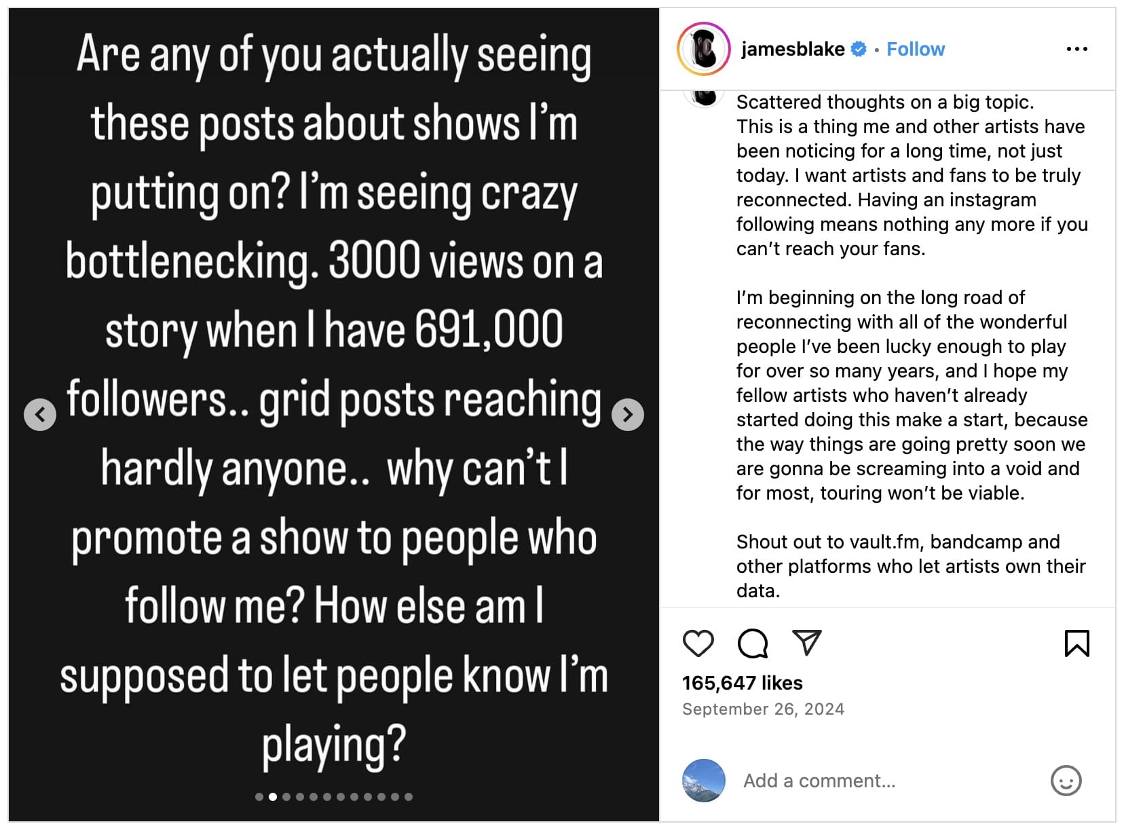
Task: Open your own avatar beside the comment box
Action: [x=703, y=781]
